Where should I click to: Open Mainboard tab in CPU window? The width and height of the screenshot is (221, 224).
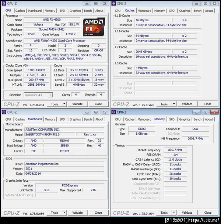coord(35,11)
